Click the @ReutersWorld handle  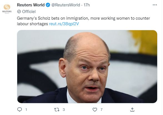[x=66, y=5]
